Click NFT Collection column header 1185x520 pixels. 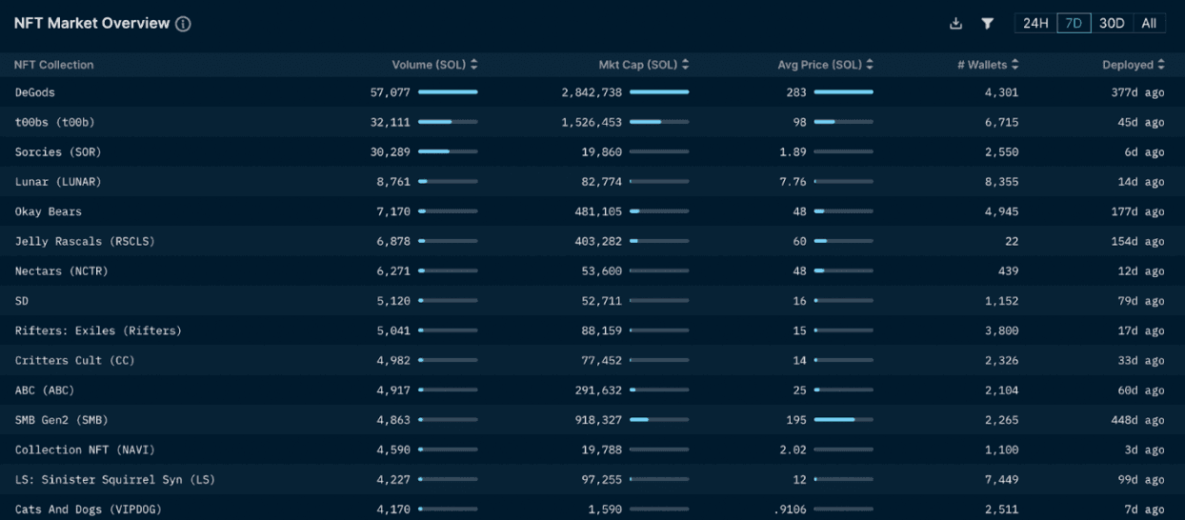[x=54, y=65]
